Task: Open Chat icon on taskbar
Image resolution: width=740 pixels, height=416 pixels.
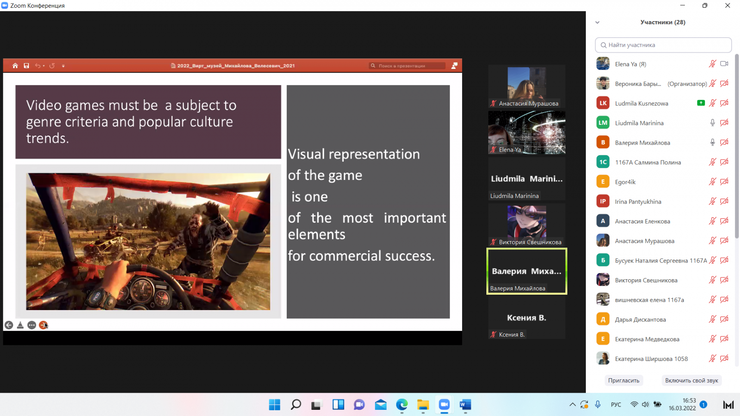Action: tap(359, 405)
